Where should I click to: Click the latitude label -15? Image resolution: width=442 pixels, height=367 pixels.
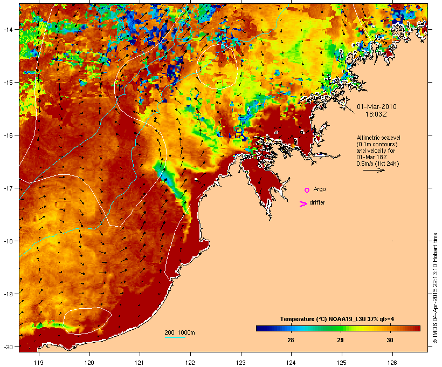8,83
